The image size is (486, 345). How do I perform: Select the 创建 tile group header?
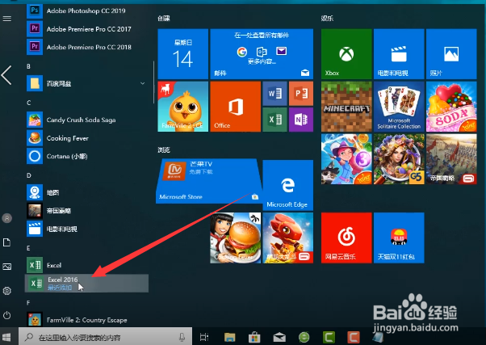tap(164, 19)
